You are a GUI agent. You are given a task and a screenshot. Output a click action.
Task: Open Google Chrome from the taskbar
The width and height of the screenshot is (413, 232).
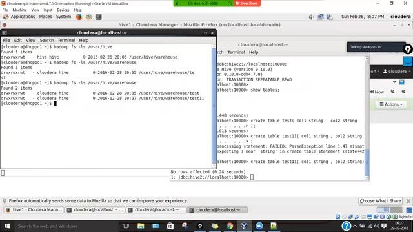coord(230,226)
